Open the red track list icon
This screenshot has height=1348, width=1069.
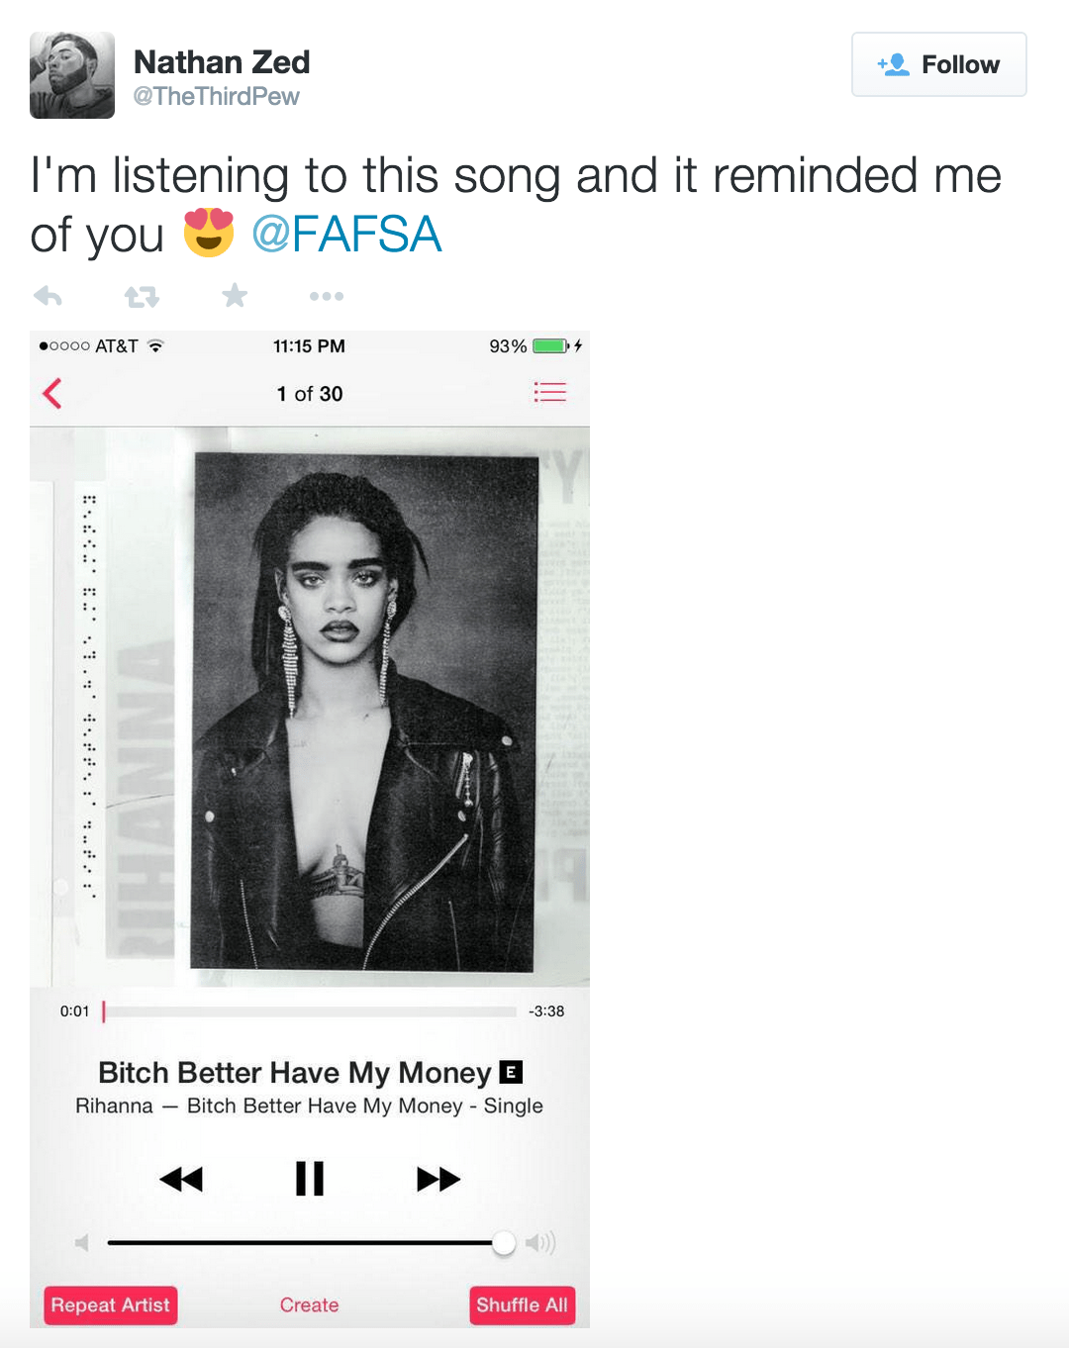coord(550,392)
